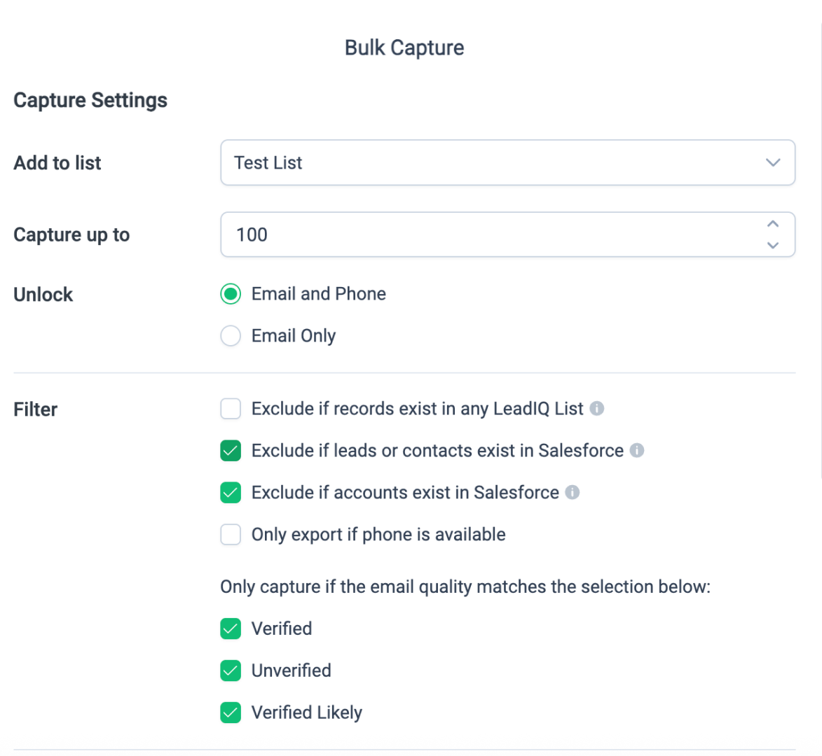Click the chevron arrow of Test List dropdown
822x756 pixels.
(773, 162)
